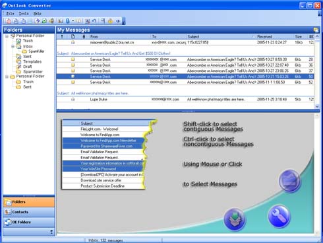Viewport: 323px width, 243px height.
Task: Click message list scrollbar up arrow
Action: click(317, 36)
